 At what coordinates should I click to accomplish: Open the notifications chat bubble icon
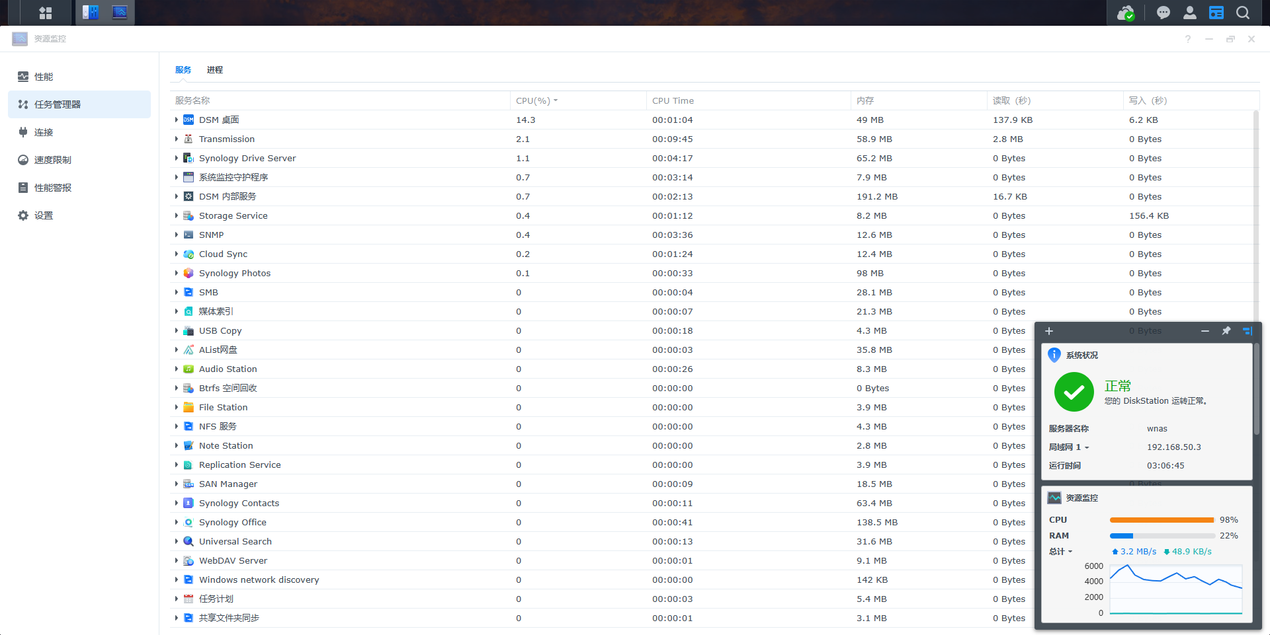tap(1163, 13)
